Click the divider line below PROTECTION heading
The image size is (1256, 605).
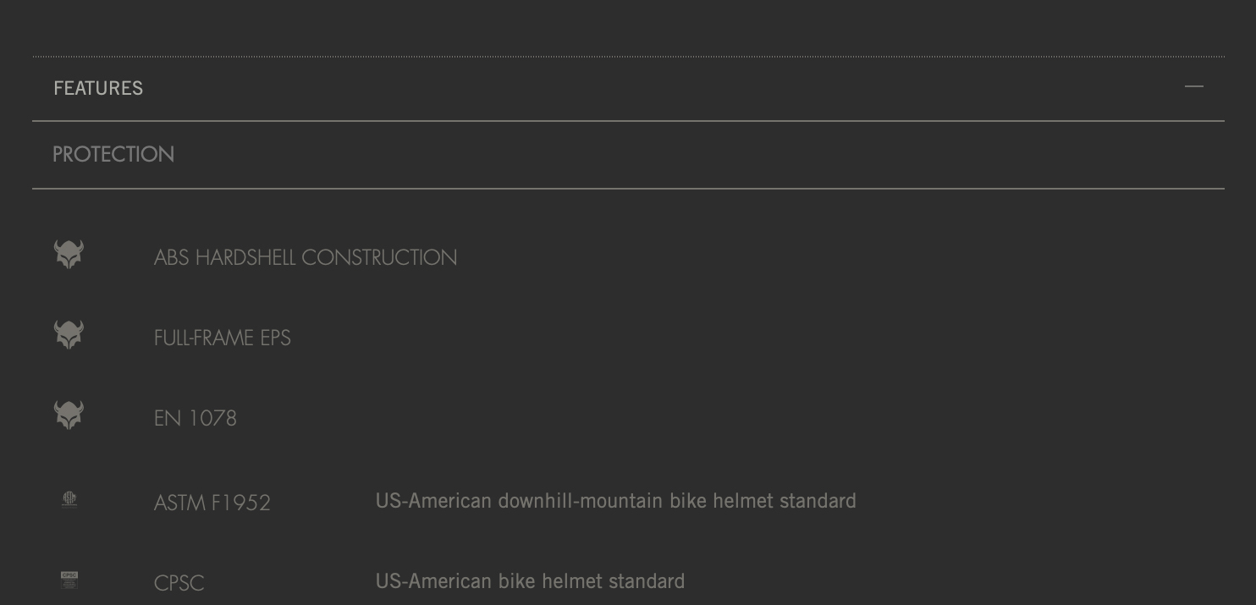point(628,188)
